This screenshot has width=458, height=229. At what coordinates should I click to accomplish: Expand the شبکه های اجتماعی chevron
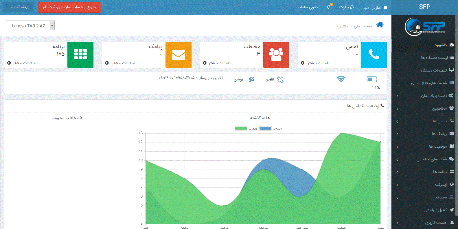click(397, 159)
